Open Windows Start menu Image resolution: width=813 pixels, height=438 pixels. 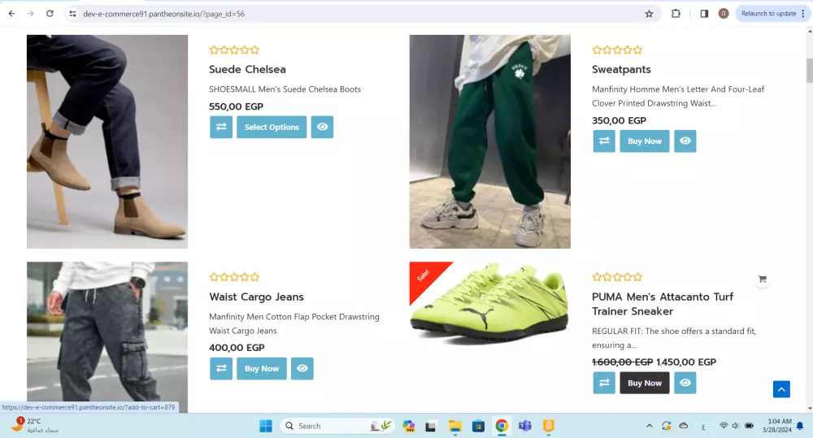coord(266,426)
